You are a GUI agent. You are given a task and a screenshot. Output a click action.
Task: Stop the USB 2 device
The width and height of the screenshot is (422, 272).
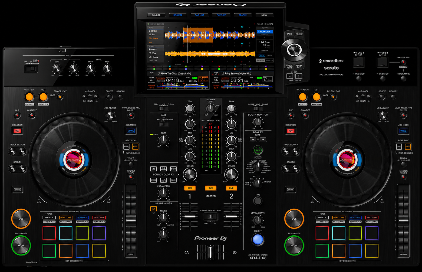pos(382,79)
